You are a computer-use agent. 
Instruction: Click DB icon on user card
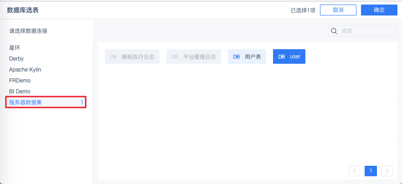(282, 56)
